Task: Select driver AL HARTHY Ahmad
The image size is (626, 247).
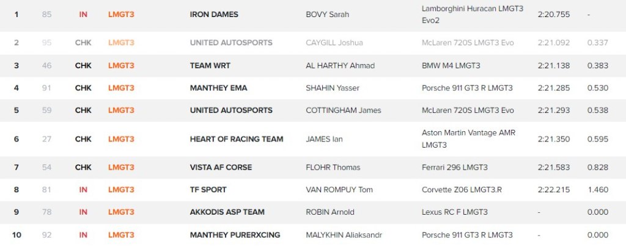Action: coord(340,65)
